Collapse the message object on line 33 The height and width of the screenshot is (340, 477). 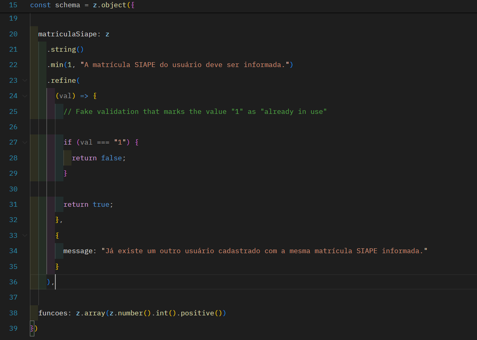coord(25,235)
